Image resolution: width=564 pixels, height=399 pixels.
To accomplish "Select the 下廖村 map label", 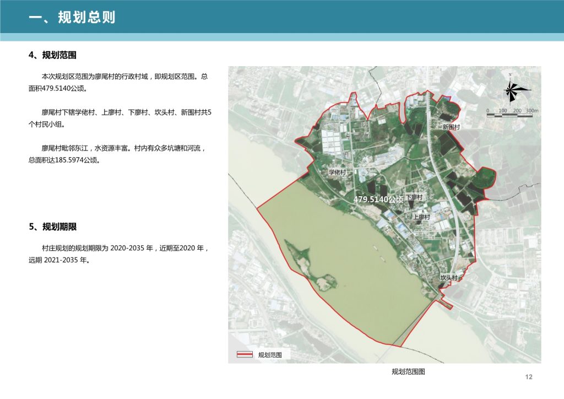I will pos(414,197).
